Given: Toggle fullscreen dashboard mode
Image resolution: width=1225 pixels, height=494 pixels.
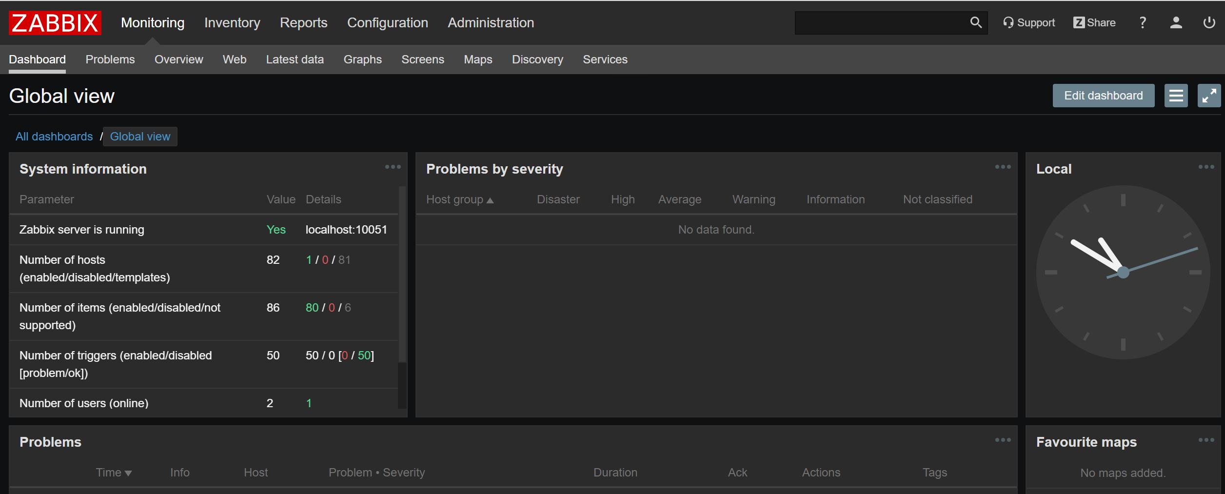Looking at the screenshot, I should [x=1209, y=96].
